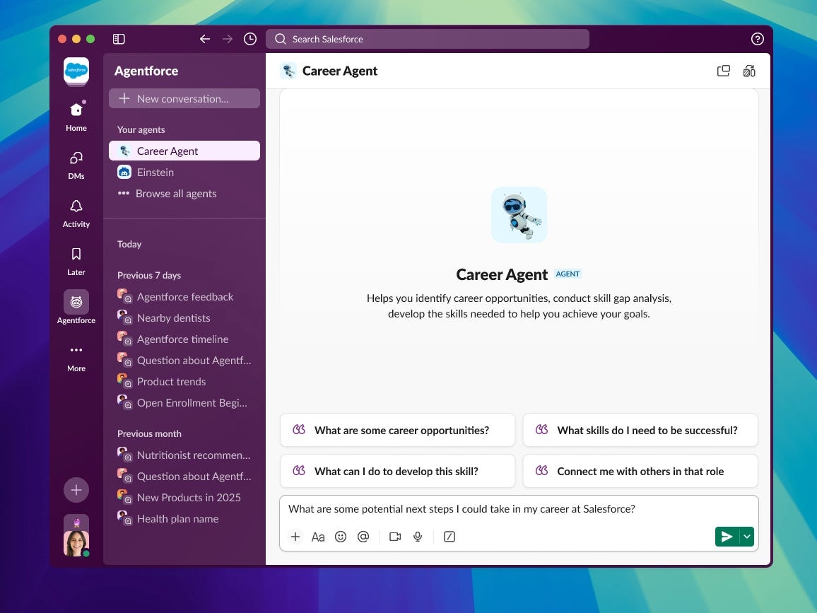Click the Agentforce sidebar heading

pos(146,71)
